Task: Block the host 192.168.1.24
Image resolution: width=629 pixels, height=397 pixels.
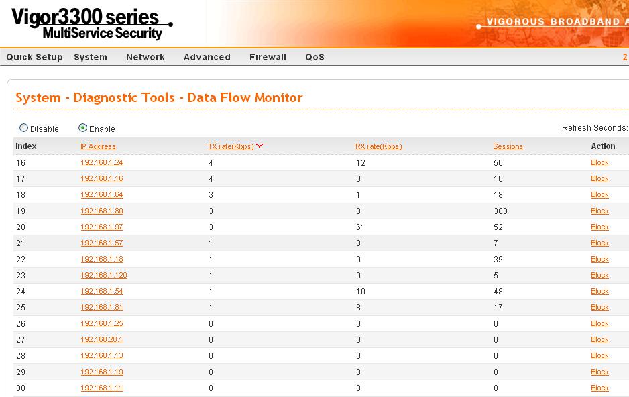Action: click(599, 162)
